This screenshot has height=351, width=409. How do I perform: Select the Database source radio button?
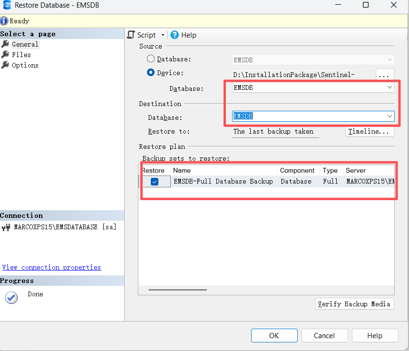pyautogui.click(x=151, y=59)
